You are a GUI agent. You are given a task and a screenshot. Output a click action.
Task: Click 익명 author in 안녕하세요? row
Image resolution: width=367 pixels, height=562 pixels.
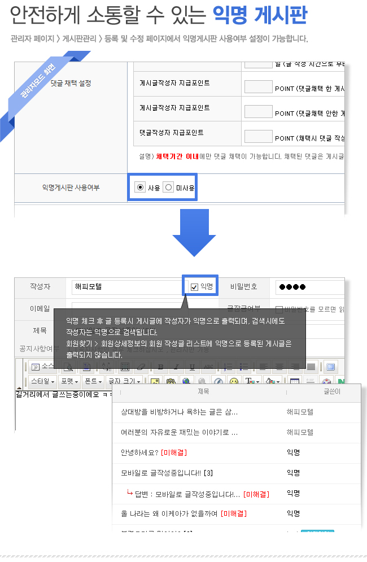point(293,452)
